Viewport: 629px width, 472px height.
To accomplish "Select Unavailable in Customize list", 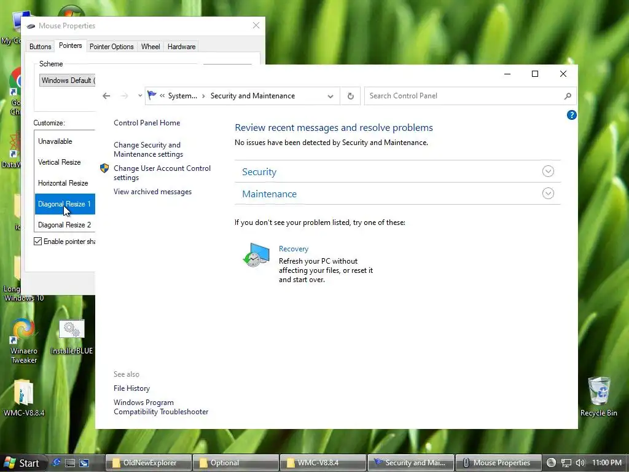I will [65, 141].
